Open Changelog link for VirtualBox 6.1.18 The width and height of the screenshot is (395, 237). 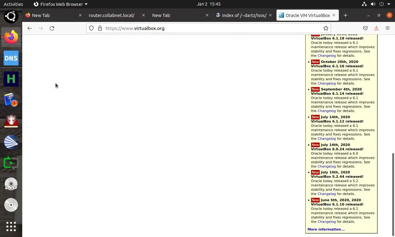[326, 56]
